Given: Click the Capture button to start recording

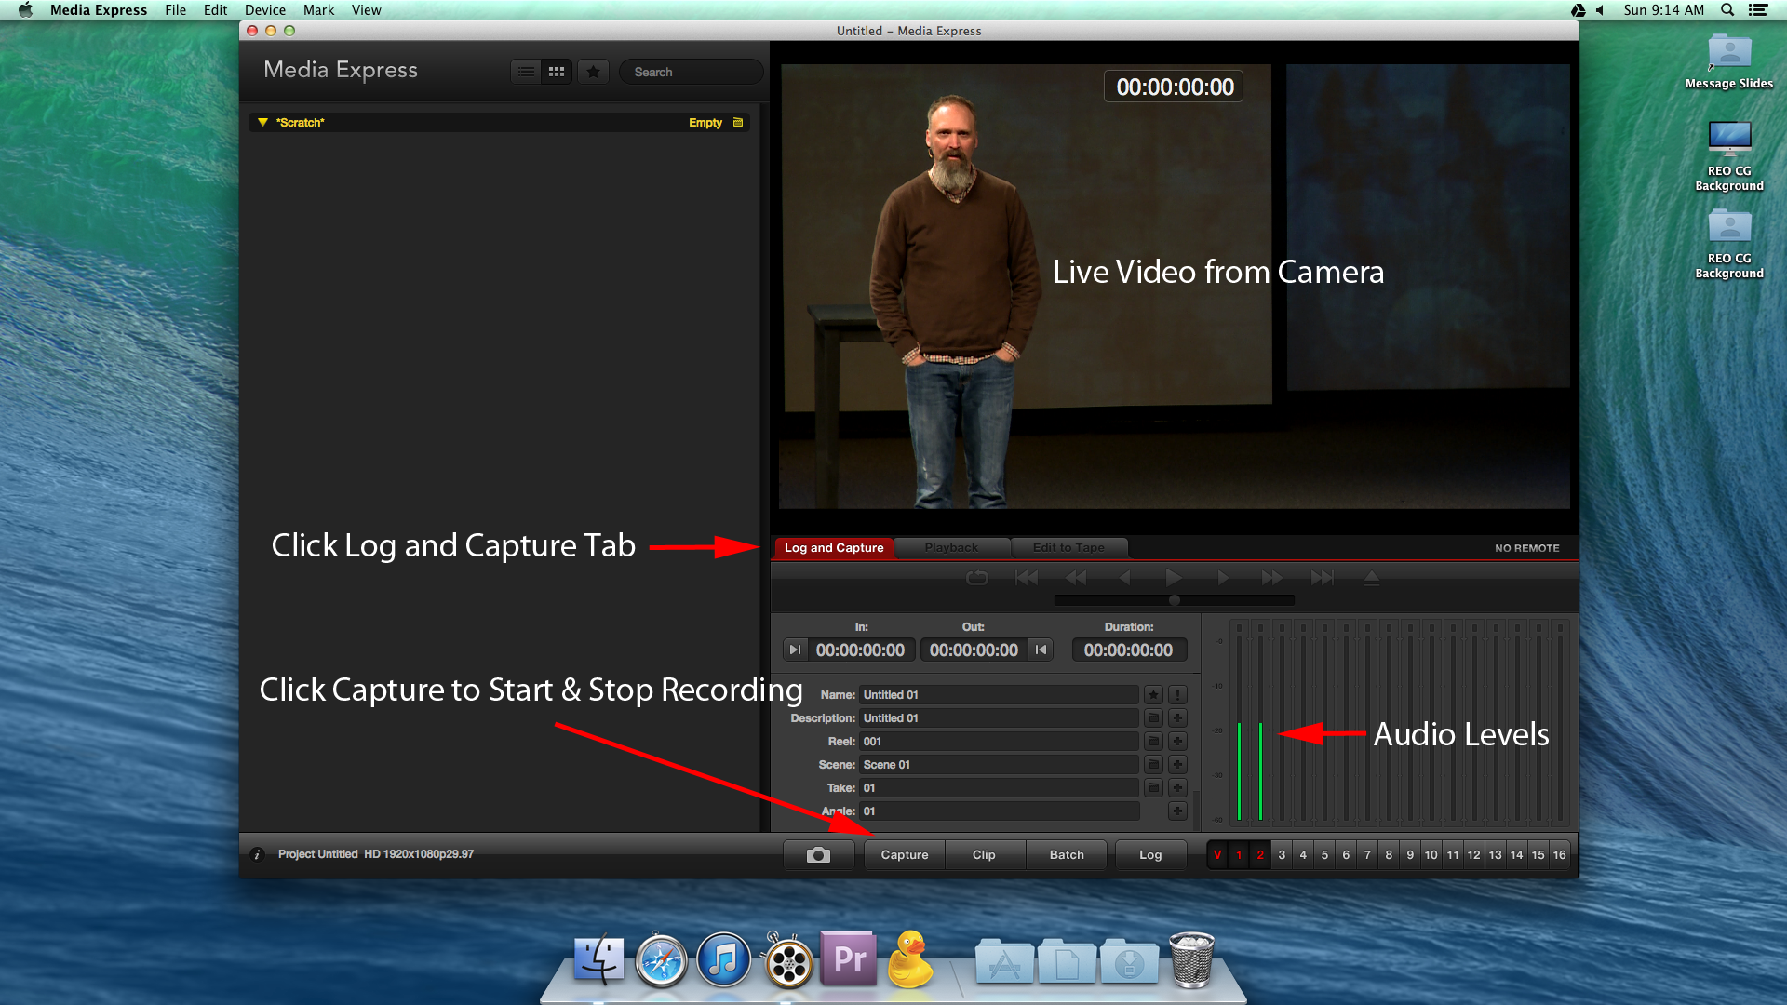Looking at the screenshot, I should tap(904, 854).
